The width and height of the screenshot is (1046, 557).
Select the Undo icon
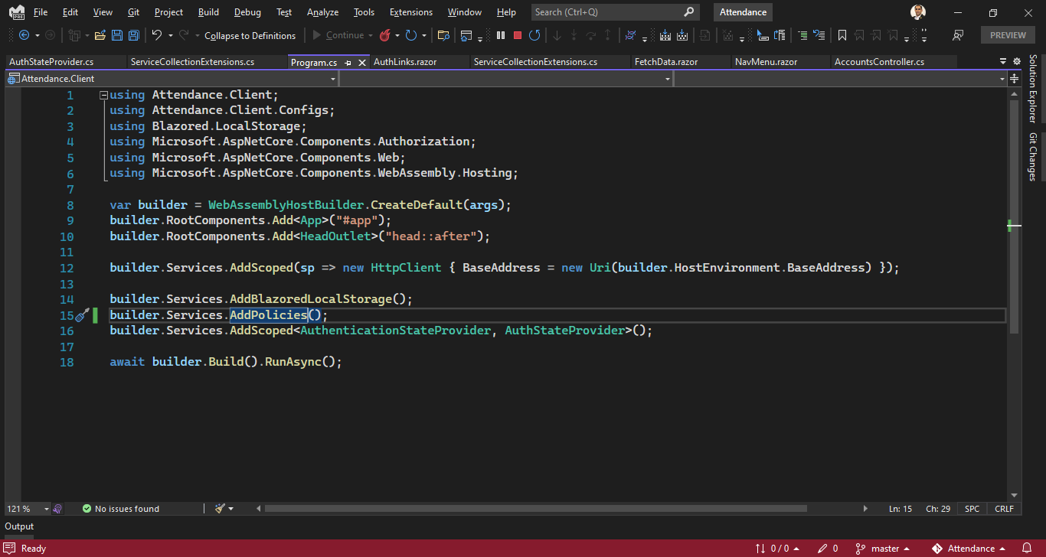coord(157,34)
